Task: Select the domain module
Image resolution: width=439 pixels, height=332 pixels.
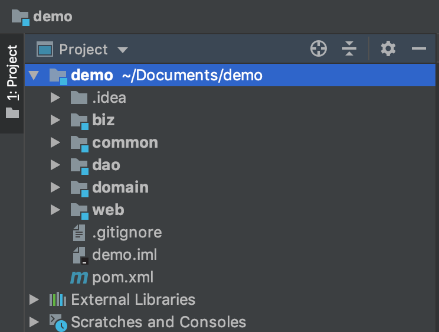Action: click(120, 188)
